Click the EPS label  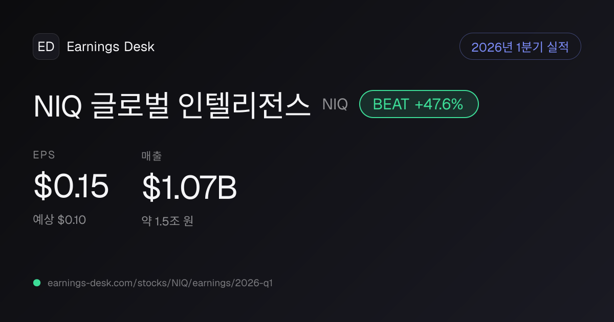(44, 155)
